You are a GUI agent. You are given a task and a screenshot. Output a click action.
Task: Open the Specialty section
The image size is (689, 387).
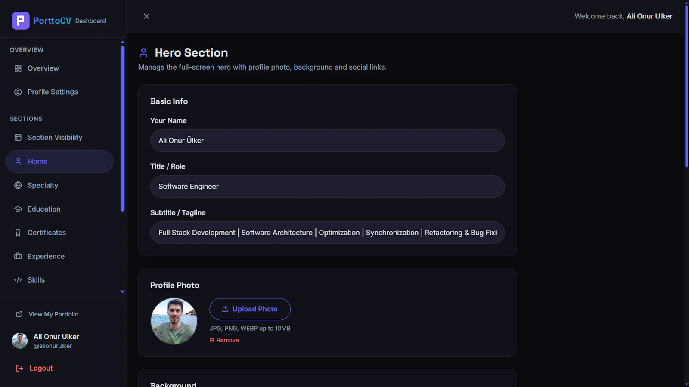tap(60, 185)
